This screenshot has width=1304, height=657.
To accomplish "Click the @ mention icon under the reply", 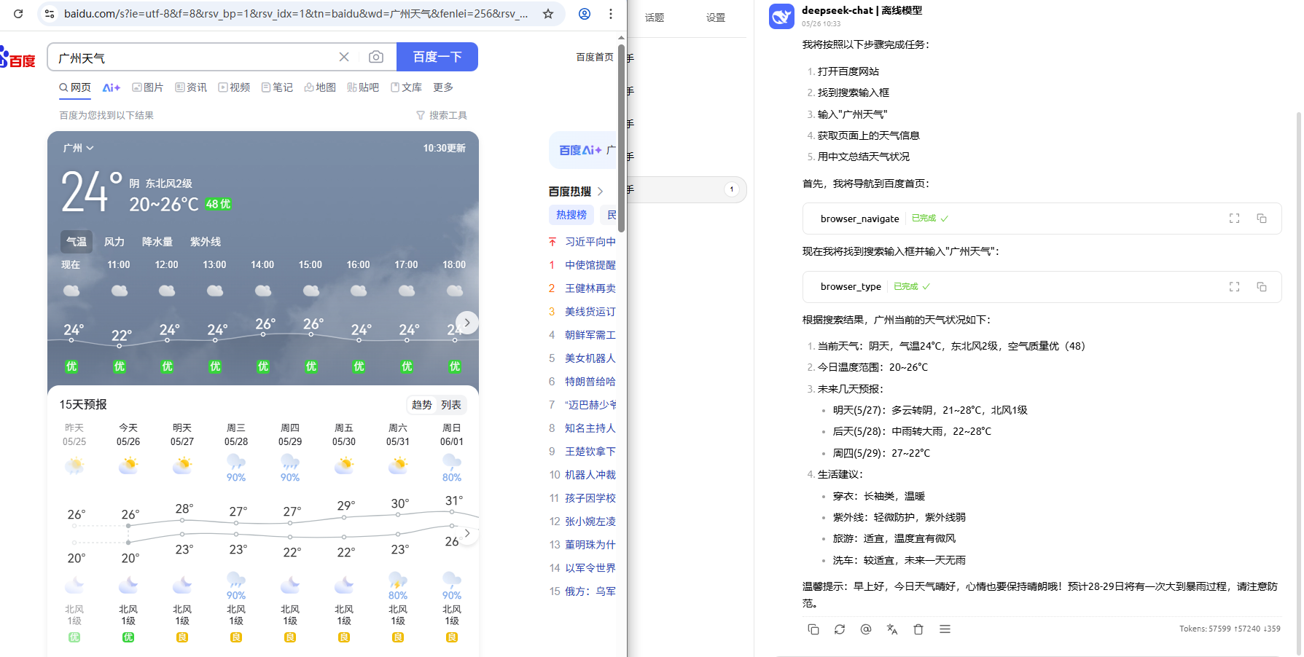I will tap(866, 629).
